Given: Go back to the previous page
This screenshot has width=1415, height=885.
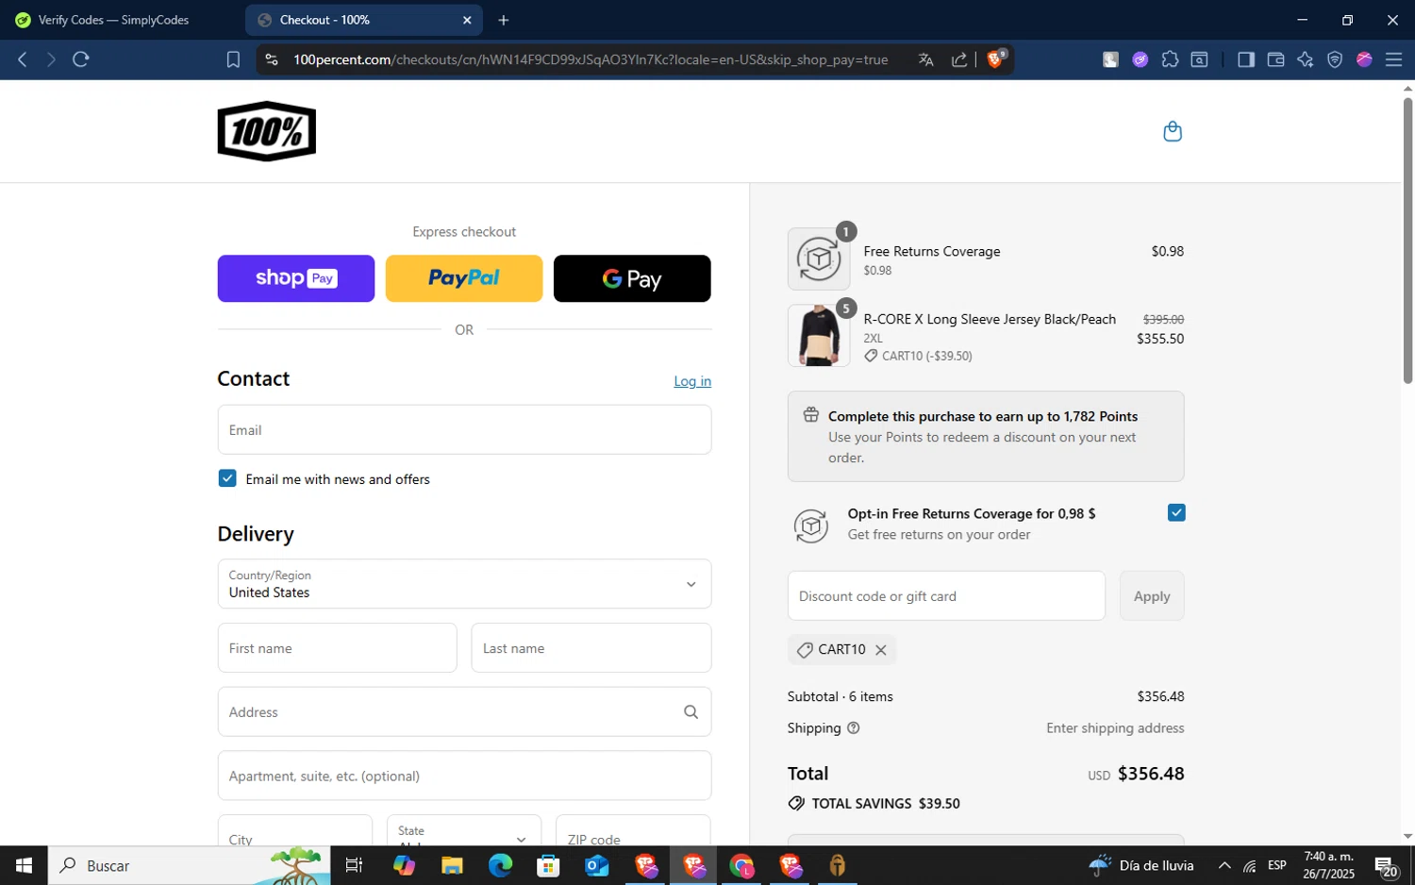Looking at the screenshot, I should point(23,59).
